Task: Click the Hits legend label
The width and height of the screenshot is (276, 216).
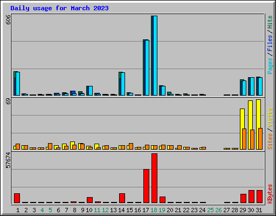Action: (270, 22)
